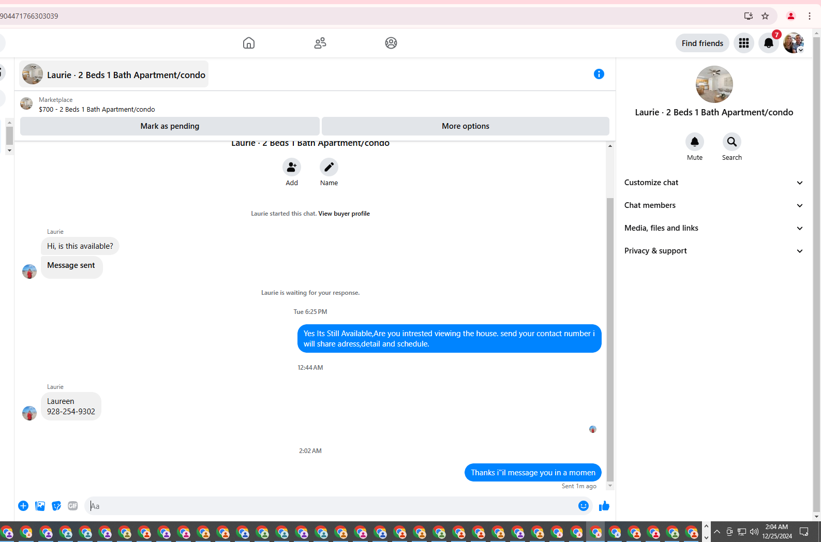Click the install app icon in address bar
Viewport: 821px width, 542px height.
tap(748, 16)
